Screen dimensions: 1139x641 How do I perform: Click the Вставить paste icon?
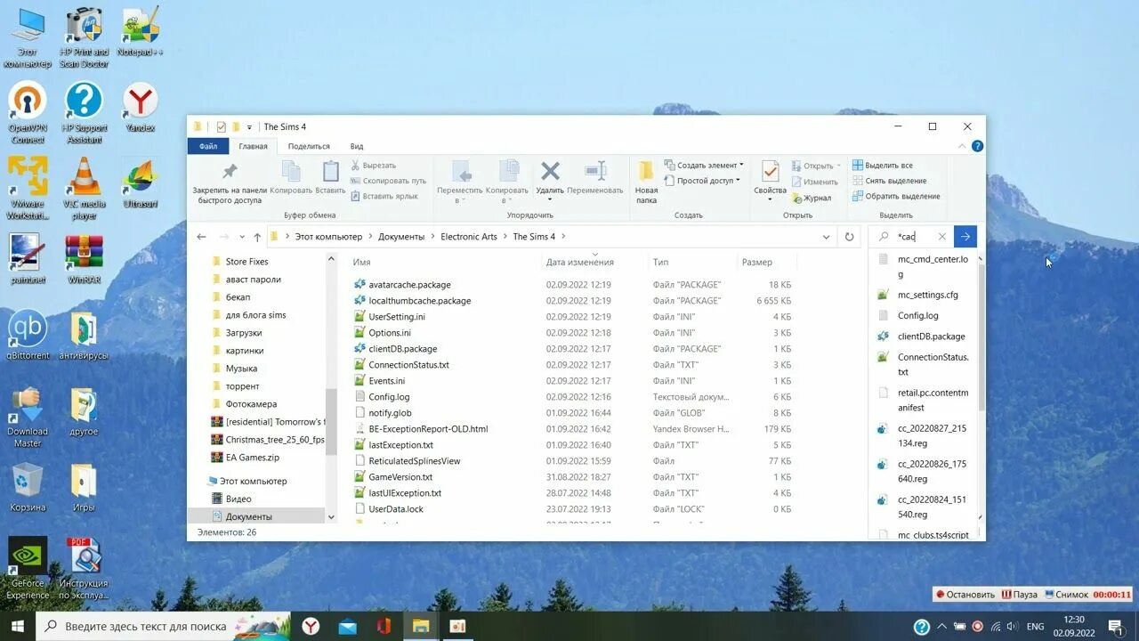pyautogui.click(x=330, y=172)
